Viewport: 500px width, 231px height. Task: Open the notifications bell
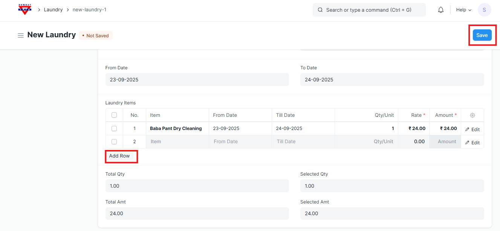click(441, 10)
